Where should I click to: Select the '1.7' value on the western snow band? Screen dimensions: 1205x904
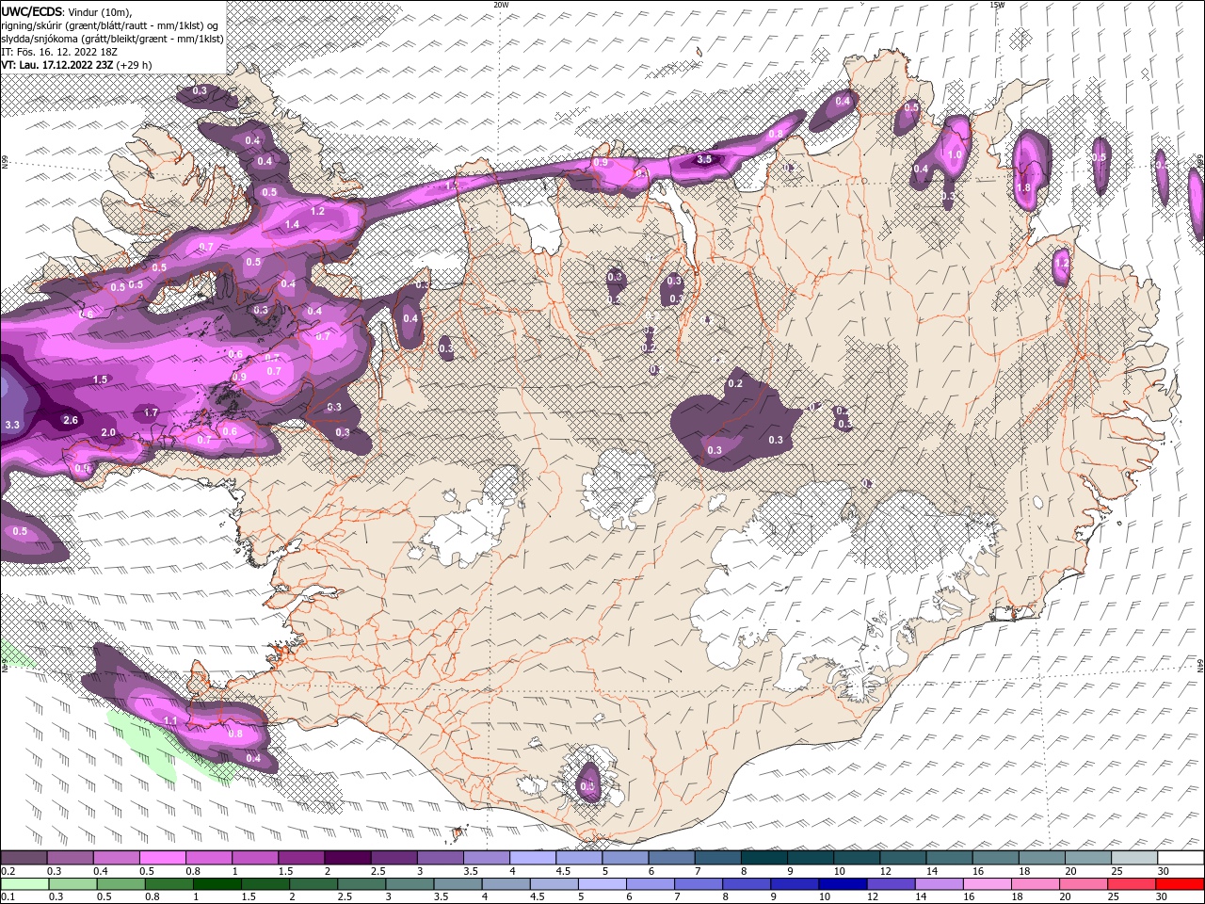point(151,413)
